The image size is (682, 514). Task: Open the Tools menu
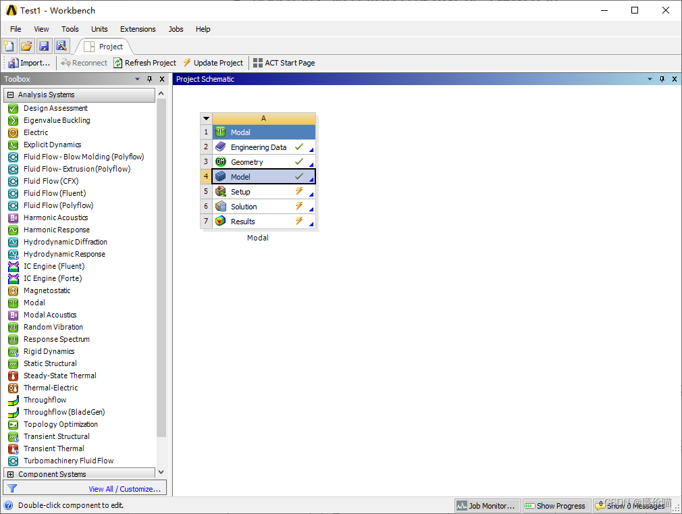pyautogui.click(x=70, y=29)
